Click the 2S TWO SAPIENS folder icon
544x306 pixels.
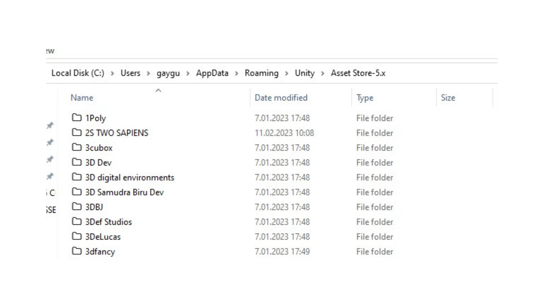point(77,132)
